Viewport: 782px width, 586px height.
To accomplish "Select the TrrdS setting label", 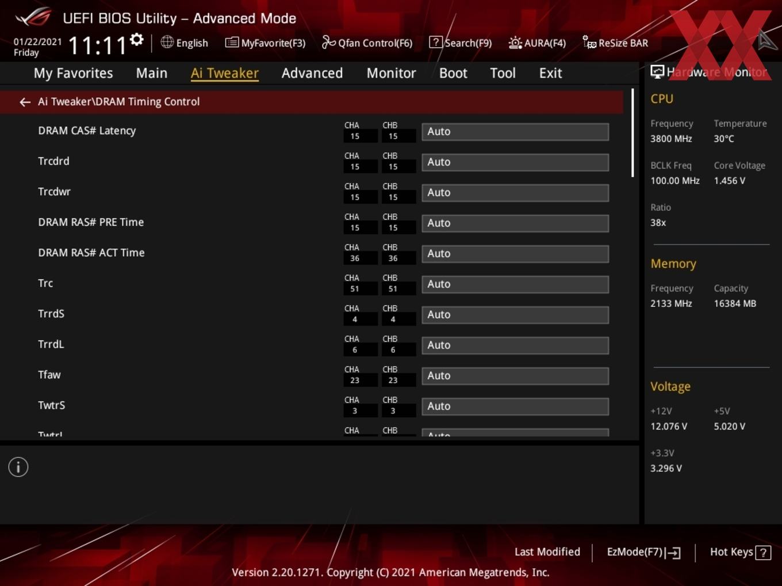I will pyautogui.click(x=51, y=314).
